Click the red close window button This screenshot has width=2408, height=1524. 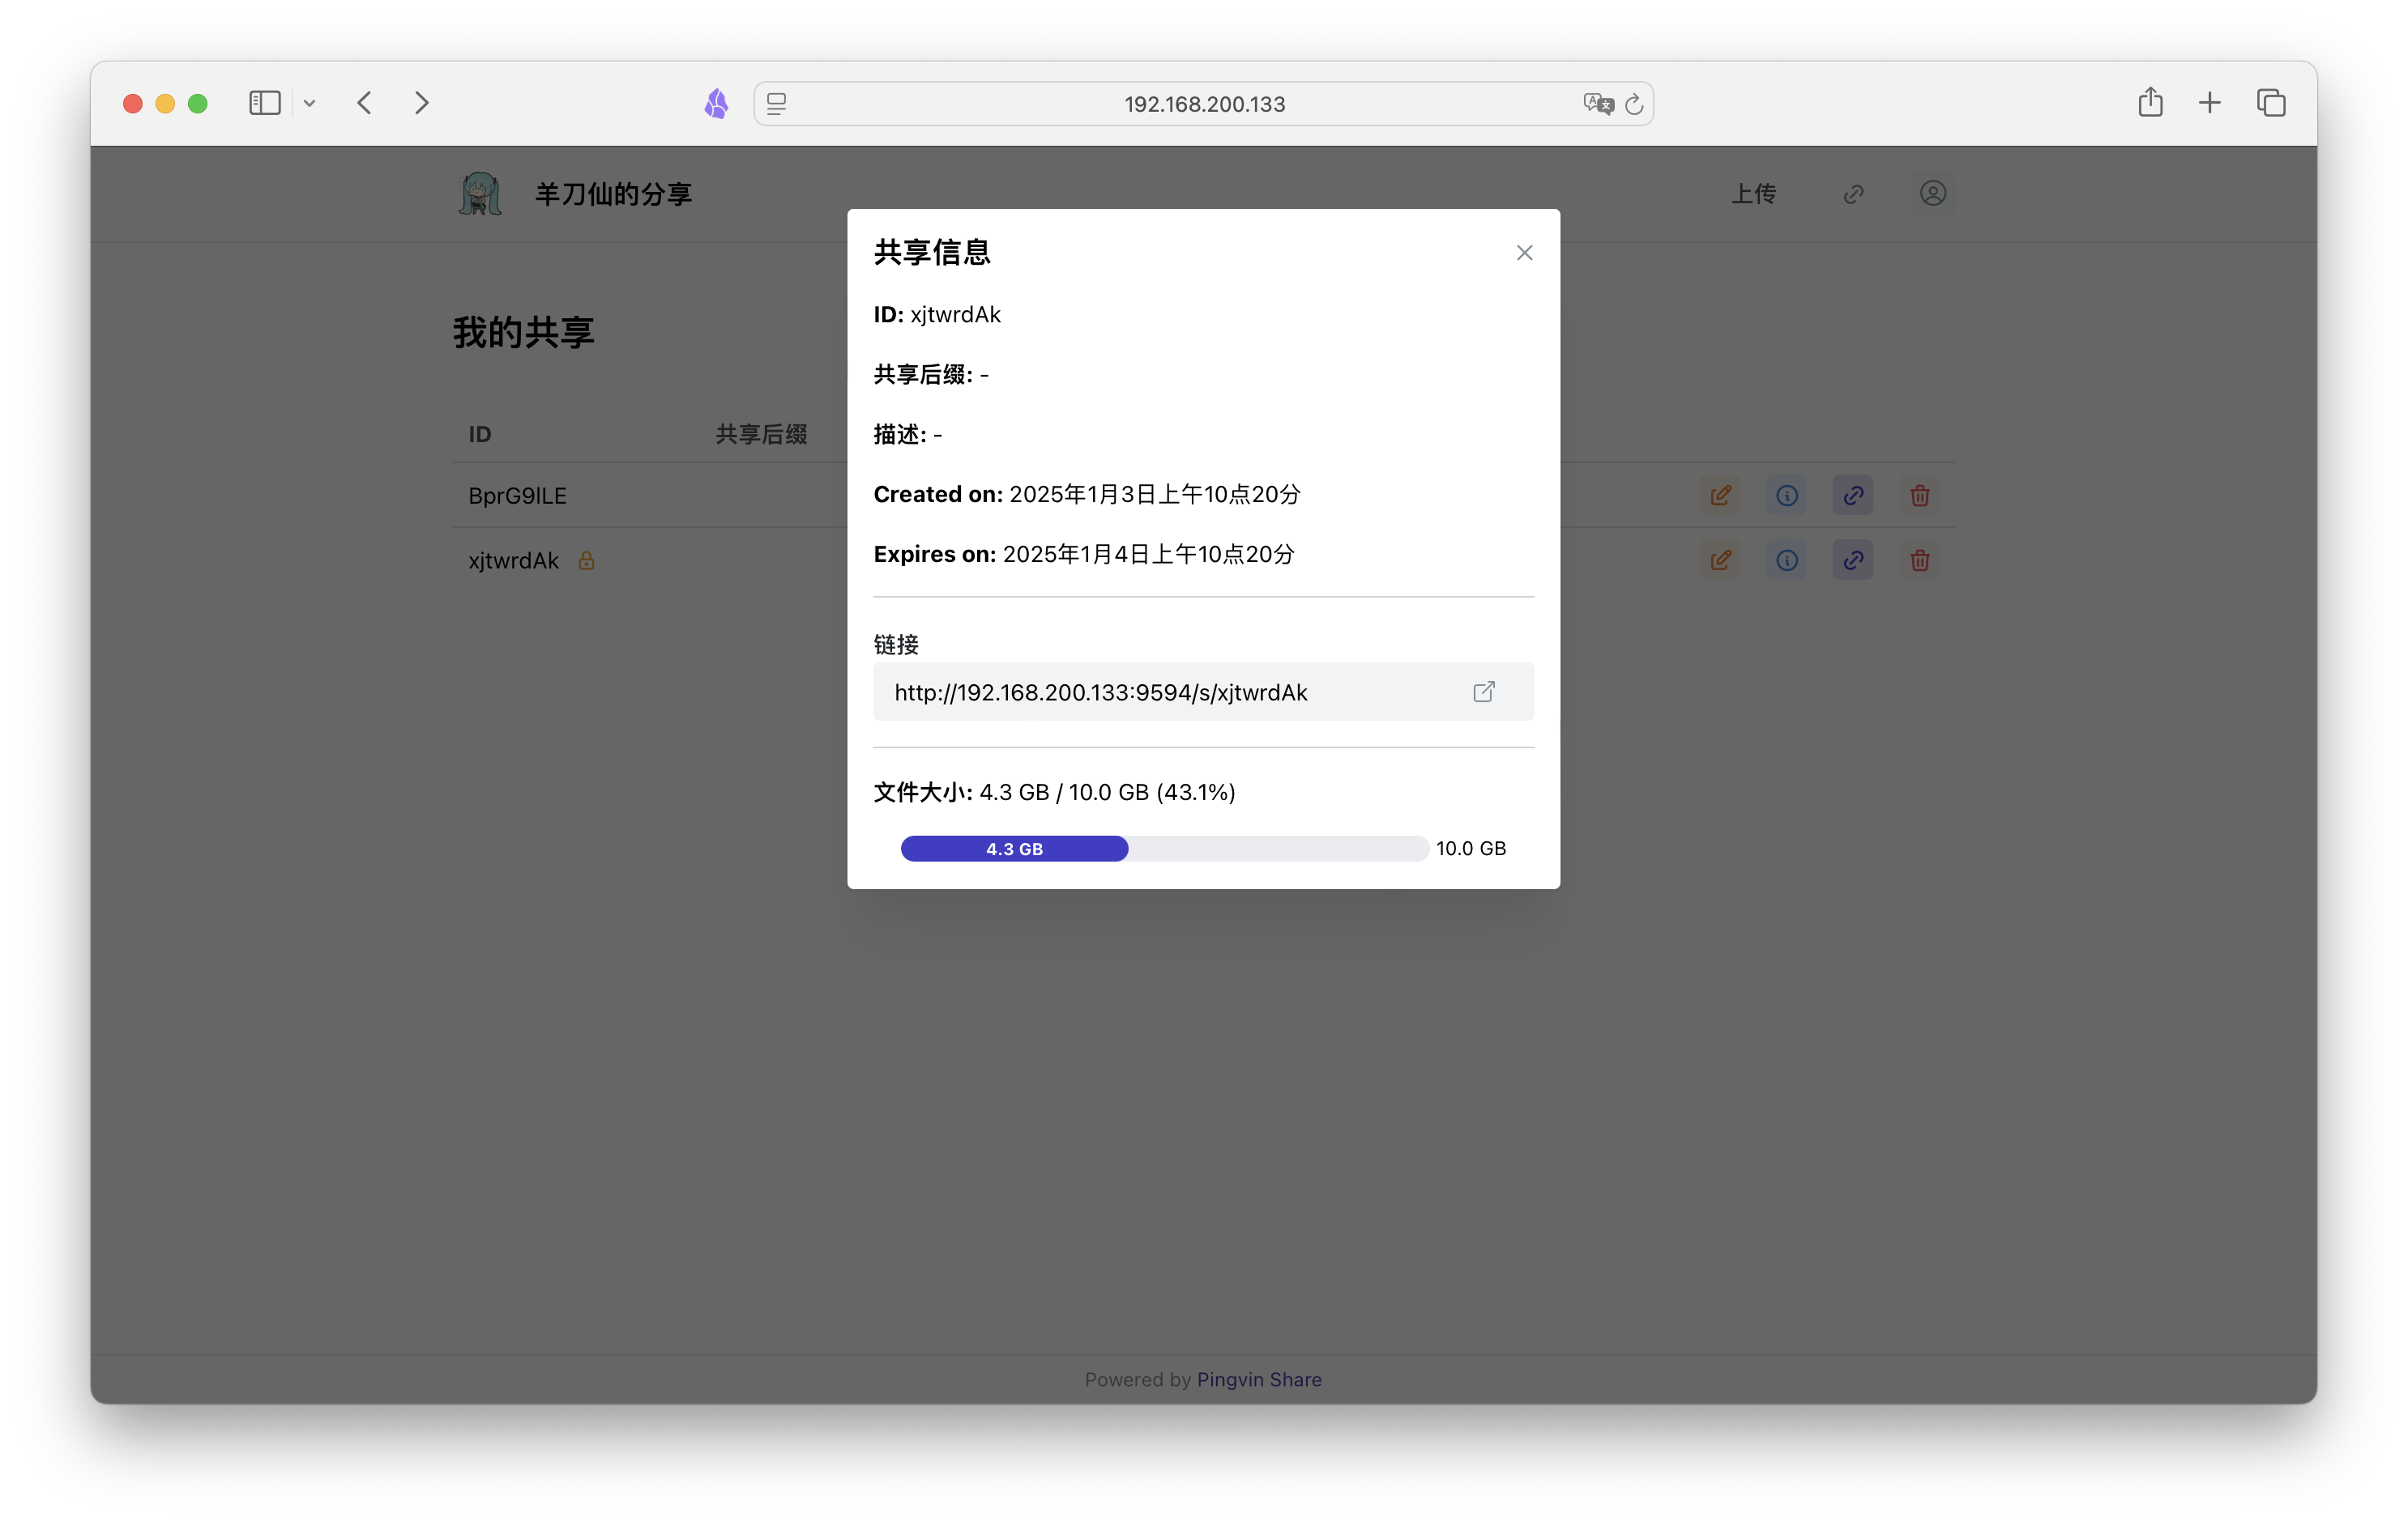(132, 103)
